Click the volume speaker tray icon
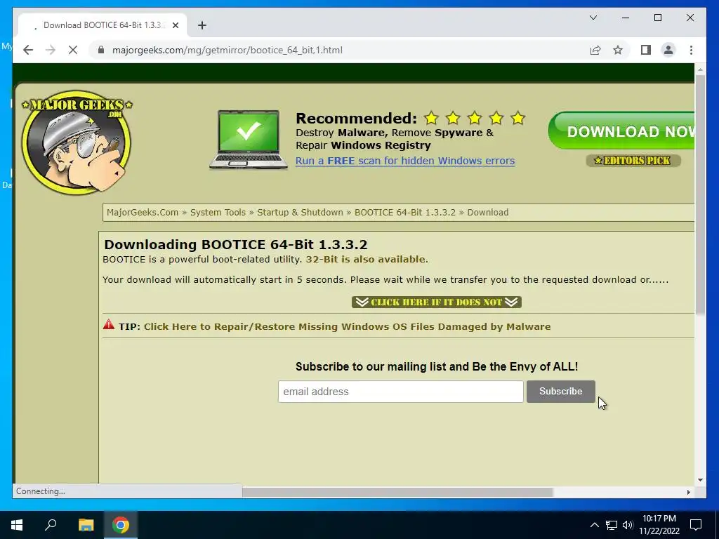 tap(627, 525)
